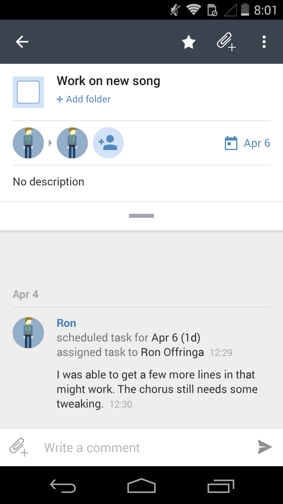The width and height of the screenshot is (283, 504).
Task: Open Ron's profile from comment name
Action: tap(66, 323)
